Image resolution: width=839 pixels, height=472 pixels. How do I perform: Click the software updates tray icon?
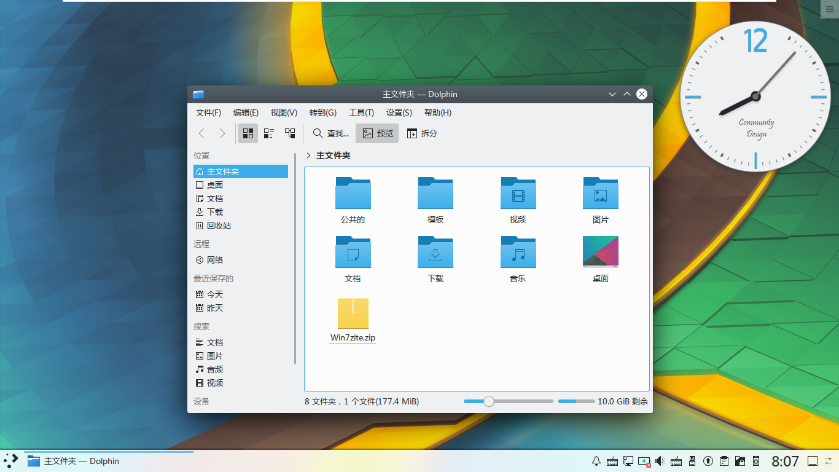[x=708, y=461]
